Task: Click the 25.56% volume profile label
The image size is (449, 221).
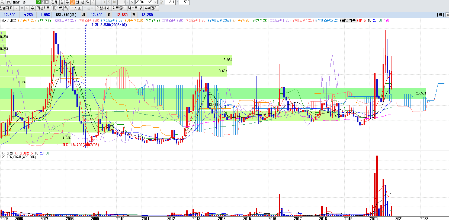Action: [421, 93]
